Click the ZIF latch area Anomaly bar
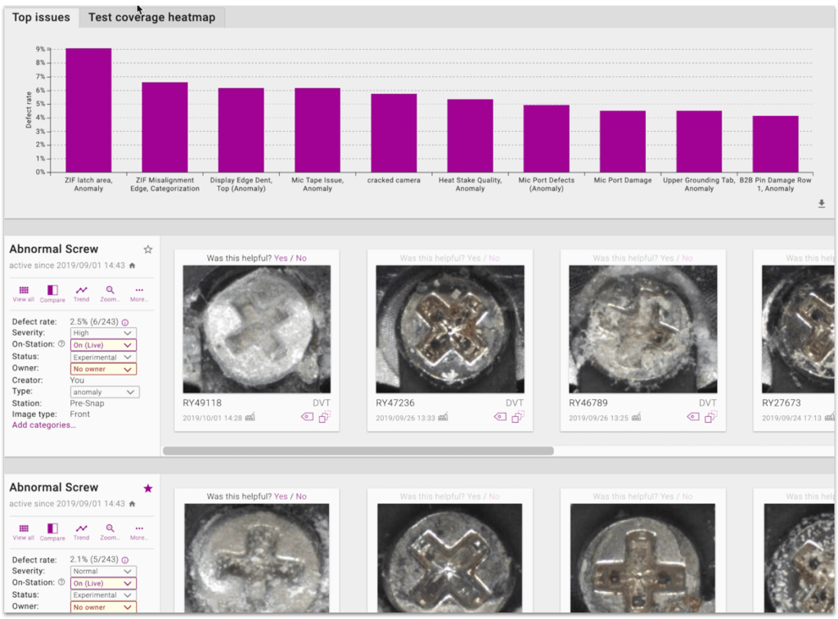Viewport: 838px width, 619px height. click(88, 110)
